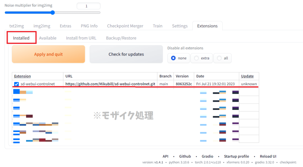Screen dimensions: 303x167
Task: Click the Apply and quit button
Action: pyautogui.click(x=48, y=54)
